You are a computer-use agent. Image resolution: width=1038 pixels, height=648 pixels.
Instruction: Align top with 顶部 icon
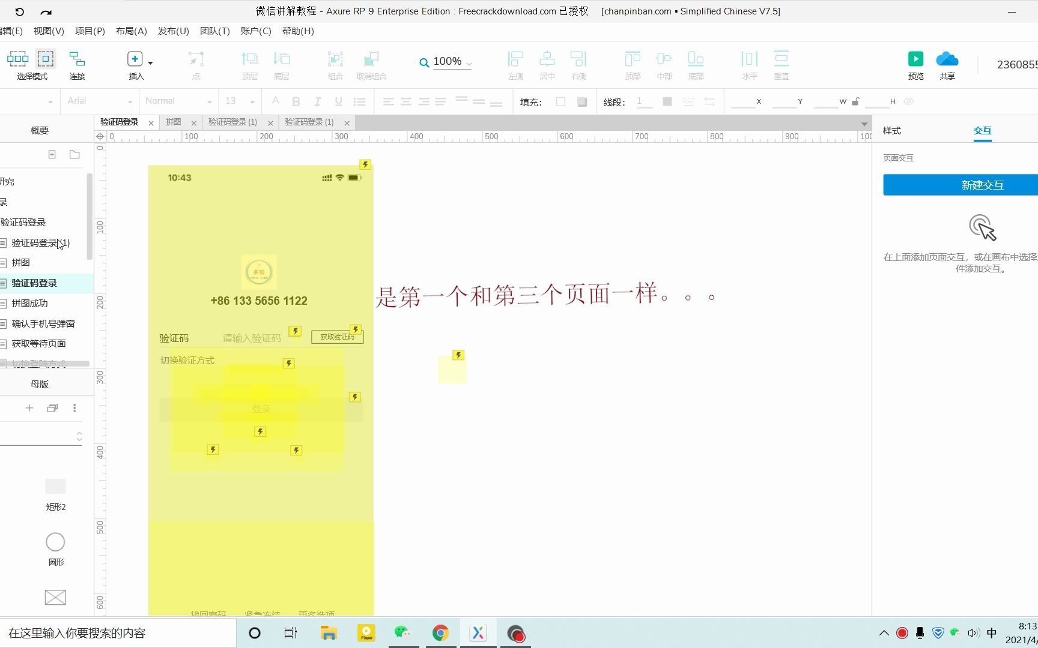(633, 59)
